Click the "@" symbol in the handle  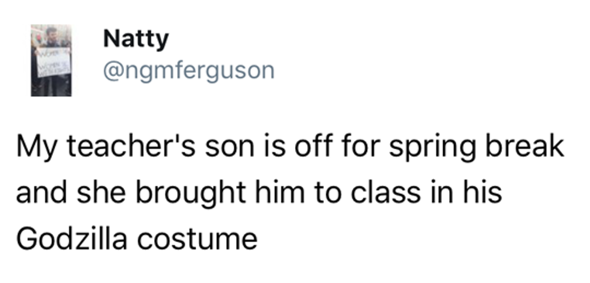pos(113,71)
